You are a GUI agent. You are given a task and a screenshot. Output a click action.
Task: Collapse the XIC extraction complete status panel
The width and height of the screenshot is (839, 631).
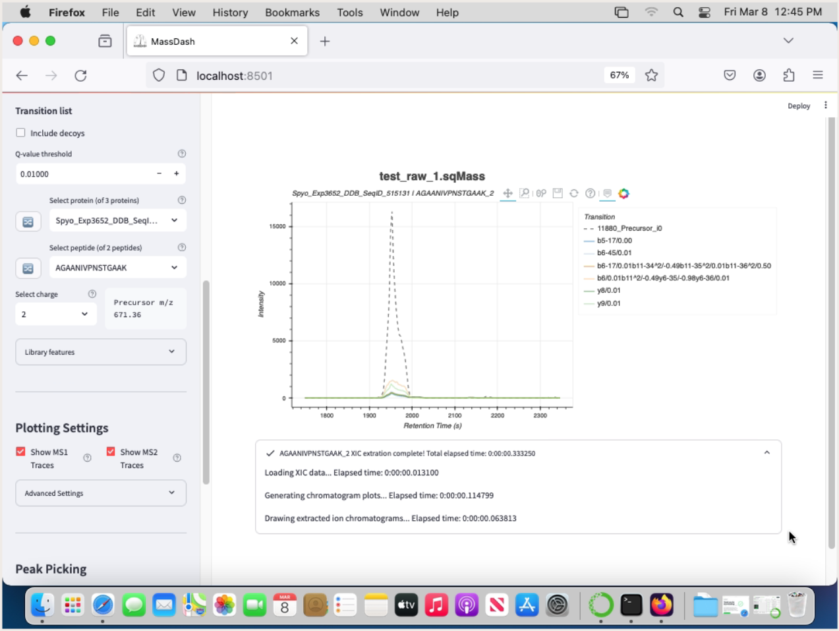767,453
